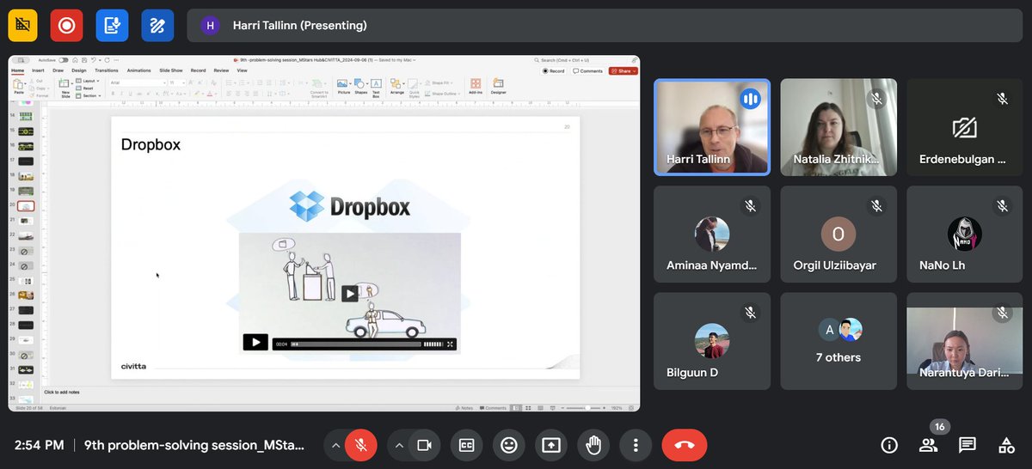The image size is (1032, 469).
Task: Select NaNo Lh participant tile
Action: (x=965, y=234)
